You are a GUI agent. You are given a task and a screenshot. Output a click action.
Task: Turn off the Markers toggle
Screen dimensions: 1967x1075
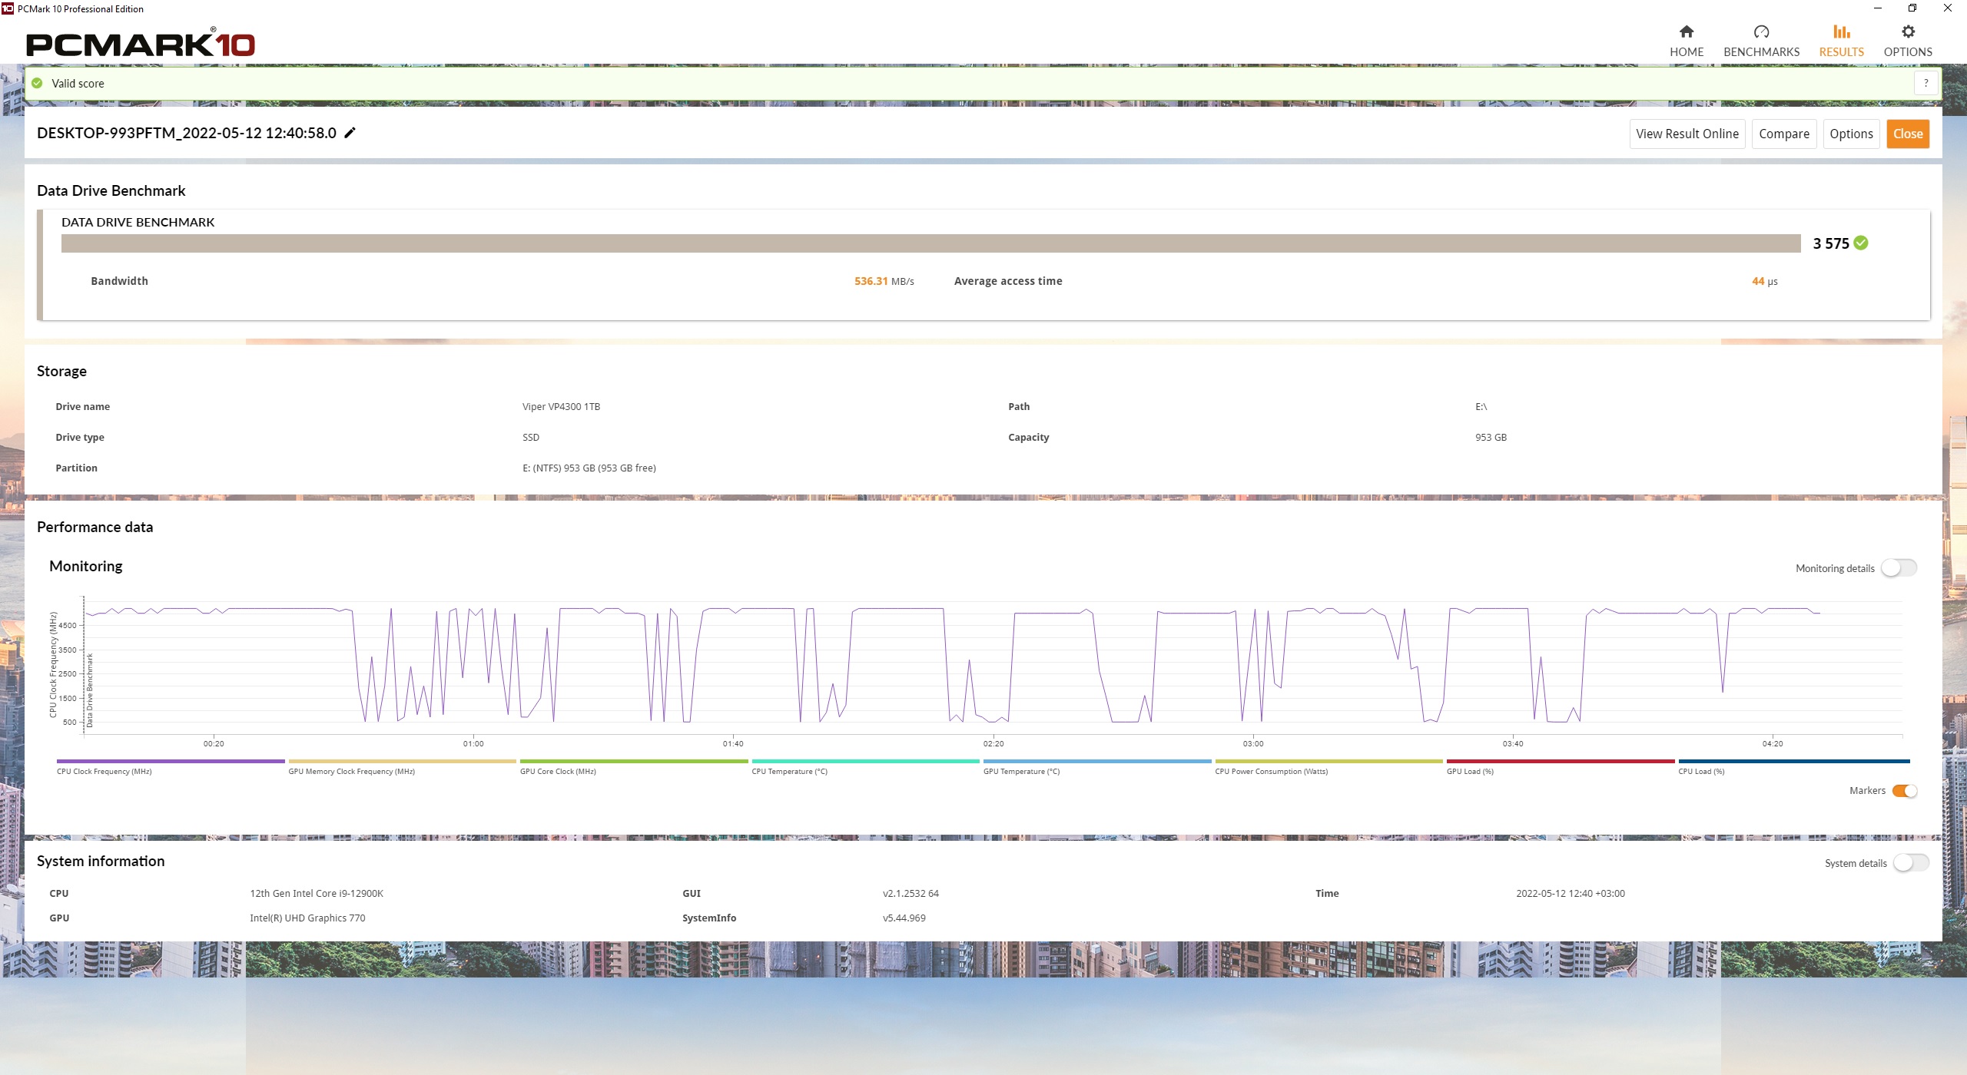pos(1905,791)
